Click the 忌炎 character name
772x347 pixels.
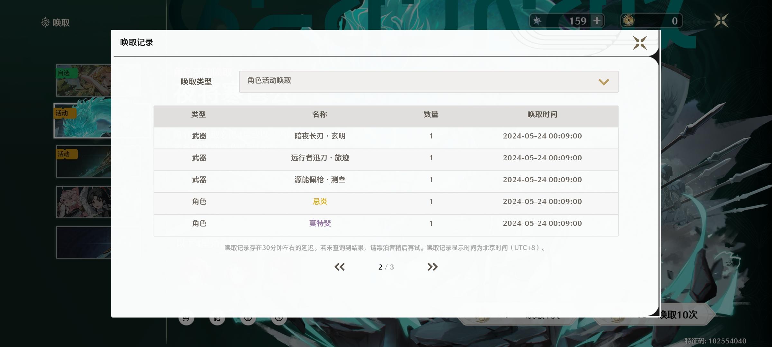(x=320, y=201)
